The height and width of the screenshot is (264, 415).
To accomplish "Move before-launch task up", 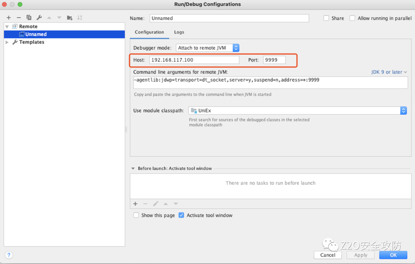I will pos(166,204).
